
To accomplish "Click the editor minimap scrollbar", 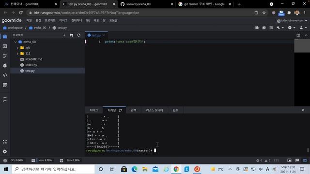I will pyautogui.click(x=302, y=46).
